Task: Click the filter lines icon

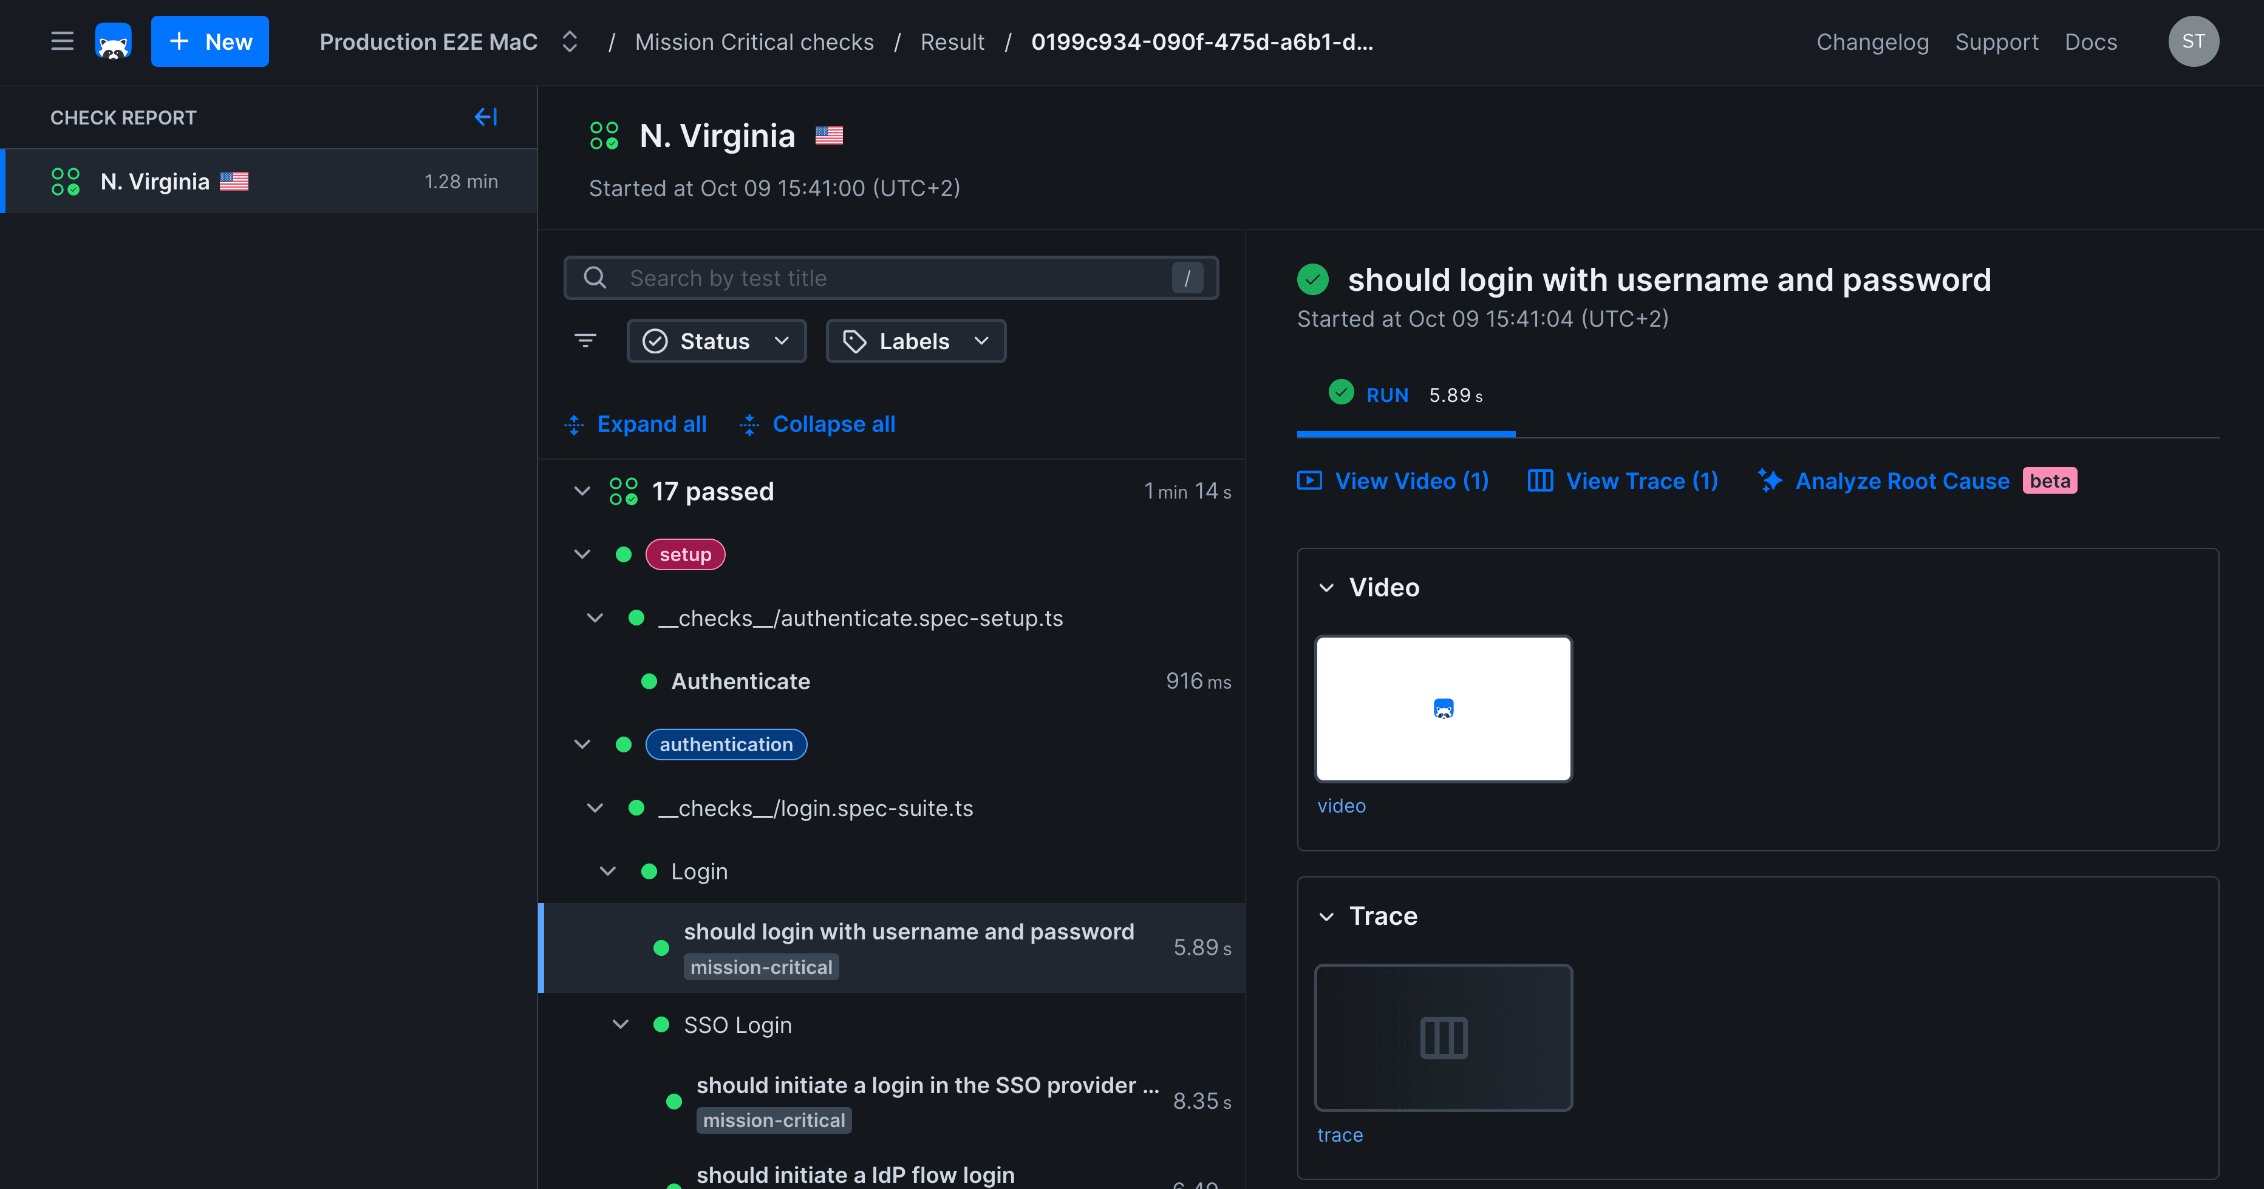Action: coord(585,341)
